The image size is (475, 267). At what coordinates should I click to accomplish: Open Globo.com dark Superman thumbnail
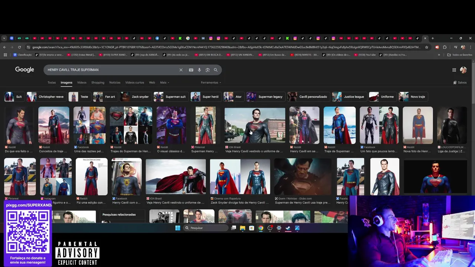tap(303, 177)
